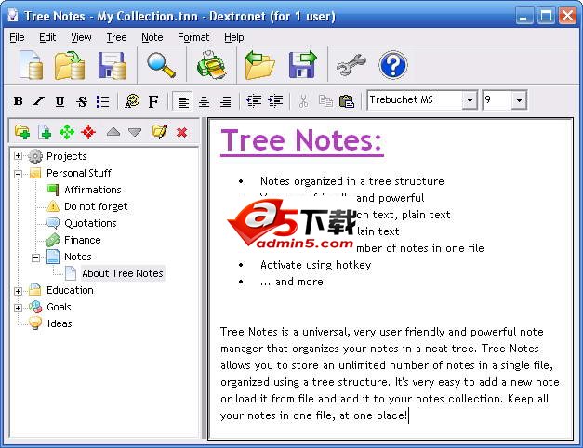Select the Ideas tree item
The image size is (583, 448).
pos(60,323)
